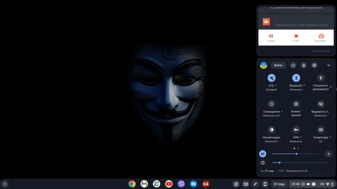Image resolution: width=337 pixels, height=189 pixels.
Task: Click the accessibility icon button
Action: click(321, 78)
